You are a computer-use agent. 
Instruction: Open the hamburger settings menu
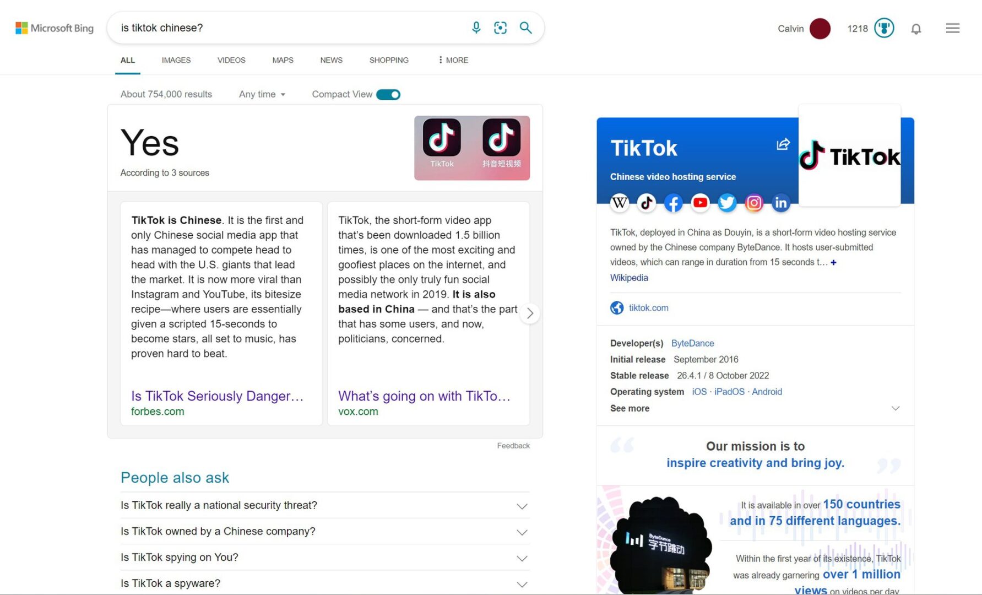point(952,28)
